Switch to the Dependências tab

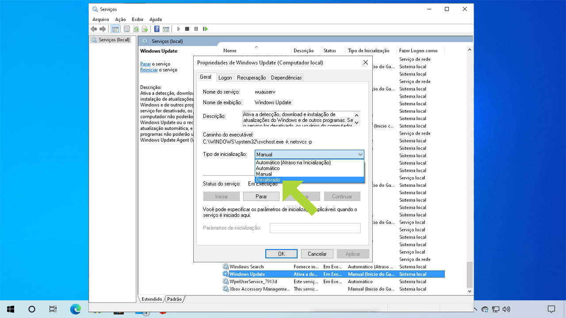click(287, 77)
